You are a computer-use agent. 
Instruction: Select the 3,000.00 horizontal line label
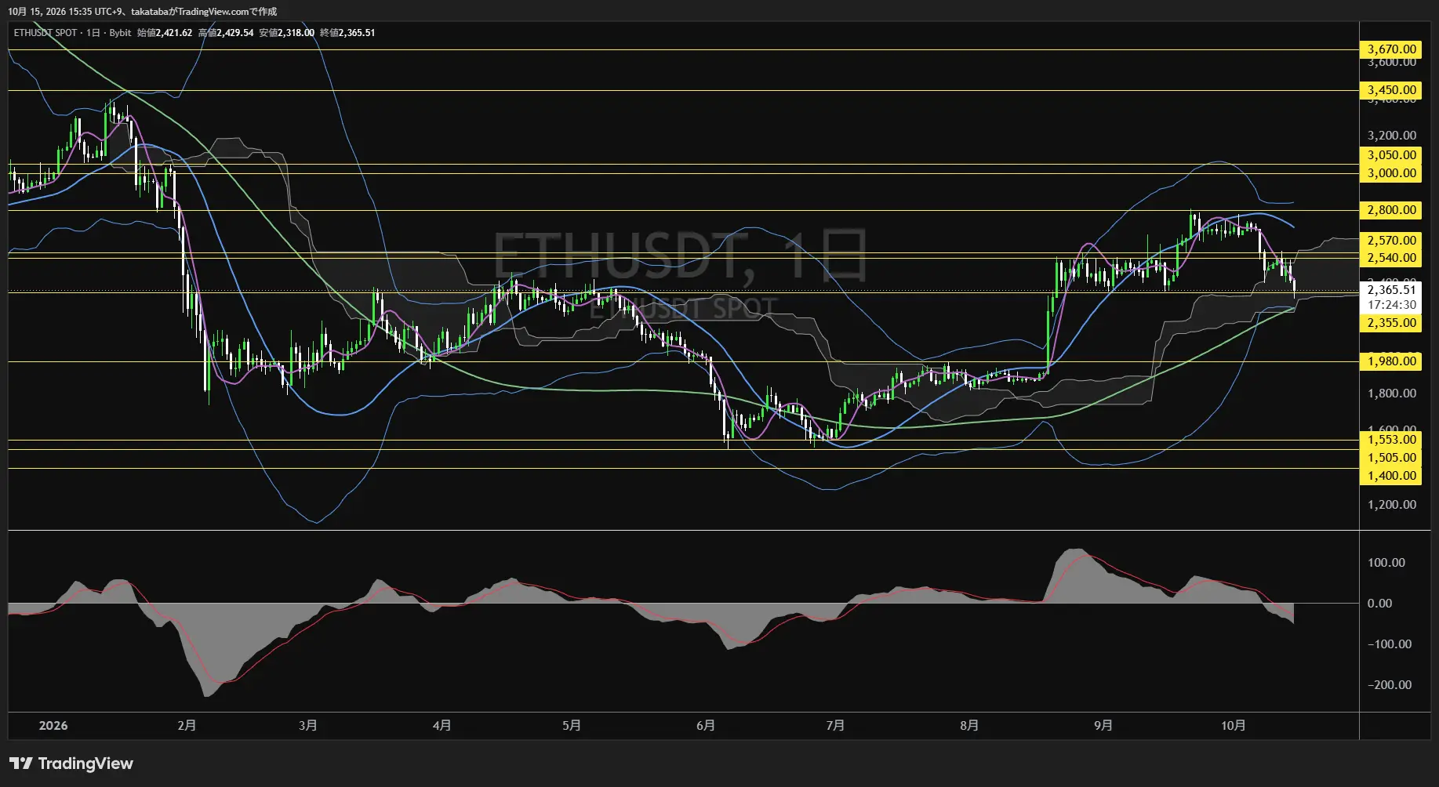1392,173
